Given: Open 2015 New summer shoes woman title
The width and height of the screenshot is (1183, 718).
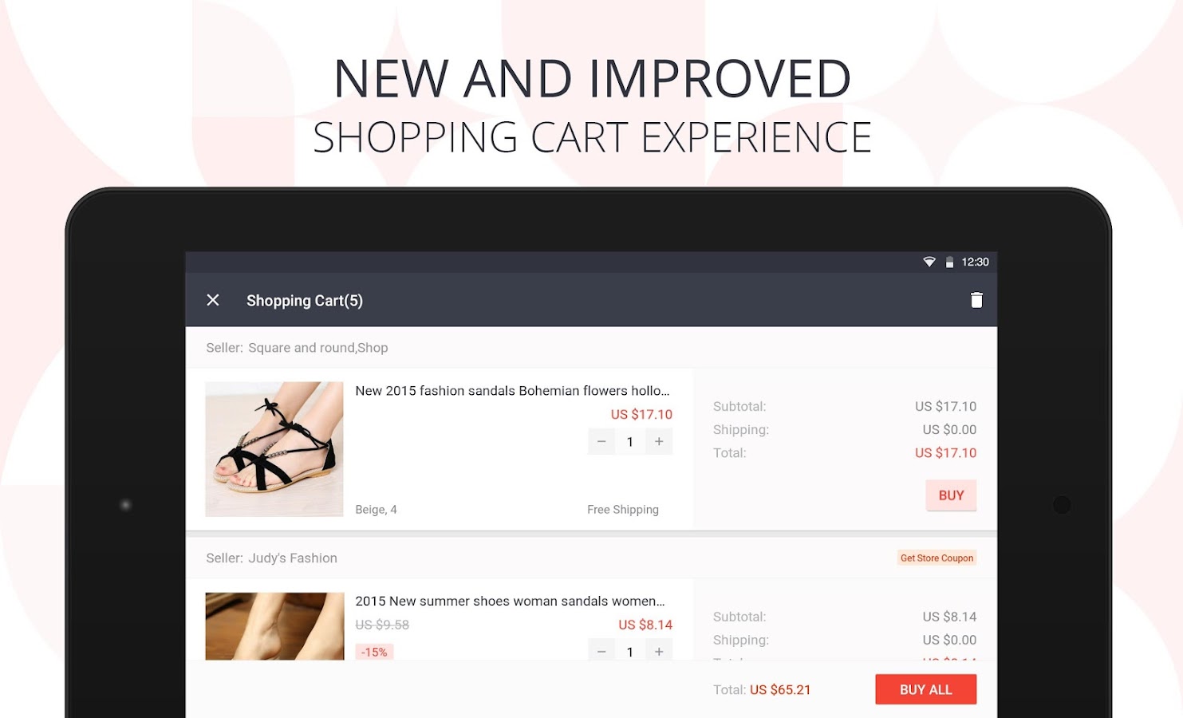Looking at the screenshot, I should tap(510, 602).
